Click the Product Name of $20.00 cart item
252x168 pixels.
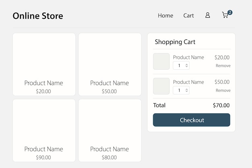pos(188,57)
